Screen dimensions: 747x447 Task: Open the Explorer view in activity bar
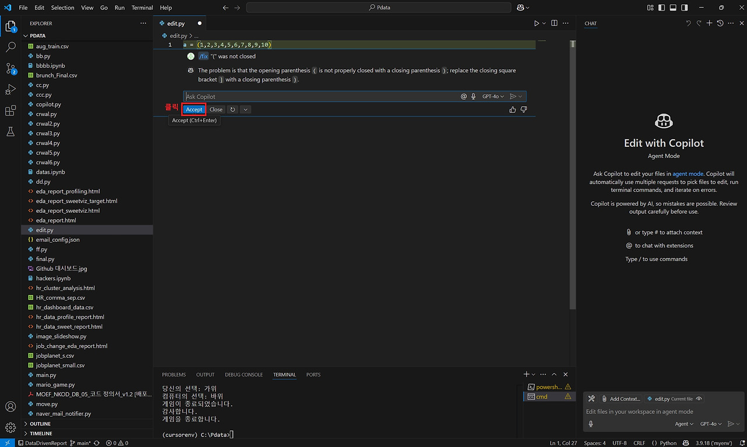pos(11,26)
